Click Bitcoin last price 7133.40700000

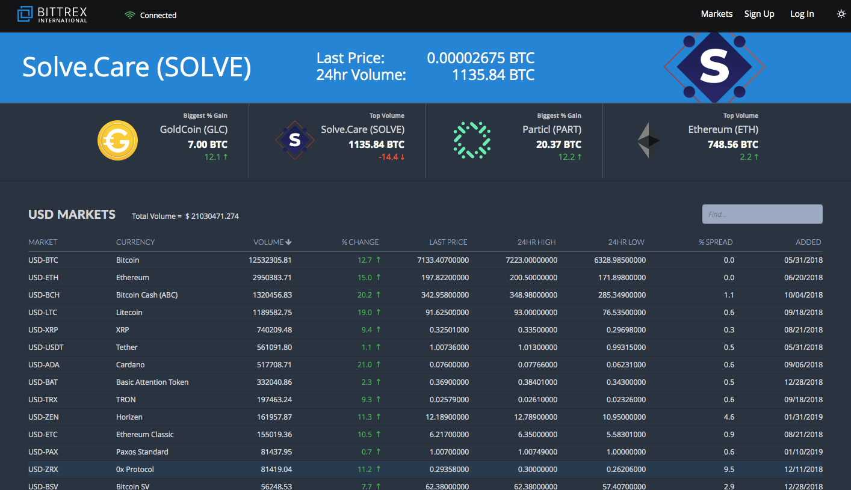tap(443, 260)
